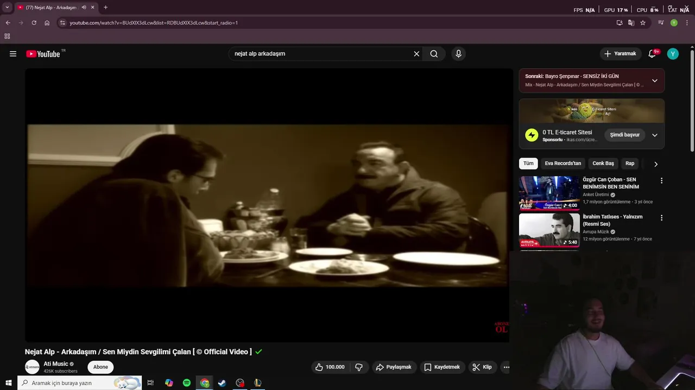Click the Yaratmak create button
Image resolution: width=695 pixels, height=390 pixels.
pos(620,54)
